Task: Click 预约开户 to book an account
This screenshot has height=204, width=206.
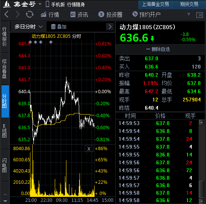Action: 146,15
